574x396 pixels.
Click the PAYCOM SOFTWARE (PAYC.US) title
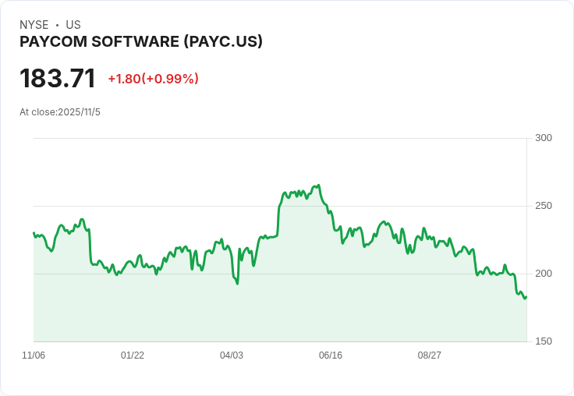[141, 42]
